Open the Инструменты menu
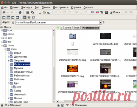Viewport: 137px width, 108px height. pyautogui.click(x=61, y=7)
